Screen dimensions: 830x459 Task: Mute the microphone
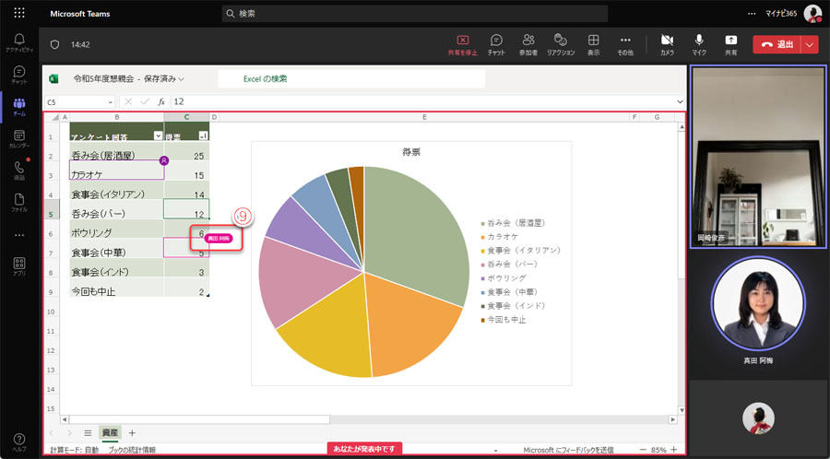pyautogui.click(x=699, y=45)
